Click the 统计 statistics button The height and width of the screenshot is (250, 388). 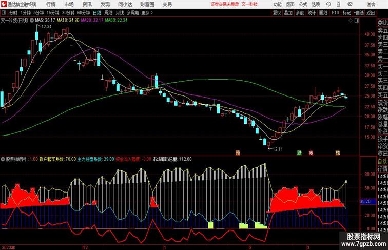[x=312, y=13]
